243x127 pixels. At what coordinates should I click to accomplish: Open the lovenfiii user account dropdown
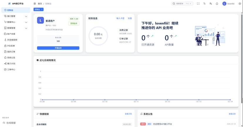228,4
